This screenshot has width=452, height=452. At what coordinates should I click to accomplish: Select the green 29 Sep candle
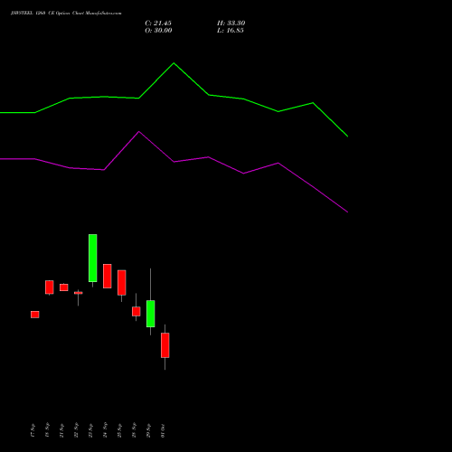click(x=151, y=314)
